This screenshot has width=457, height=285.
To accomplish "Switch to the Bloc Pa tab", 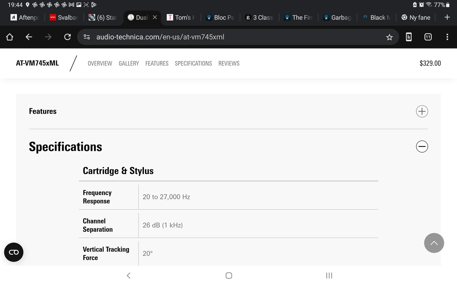I will [220, 18].
